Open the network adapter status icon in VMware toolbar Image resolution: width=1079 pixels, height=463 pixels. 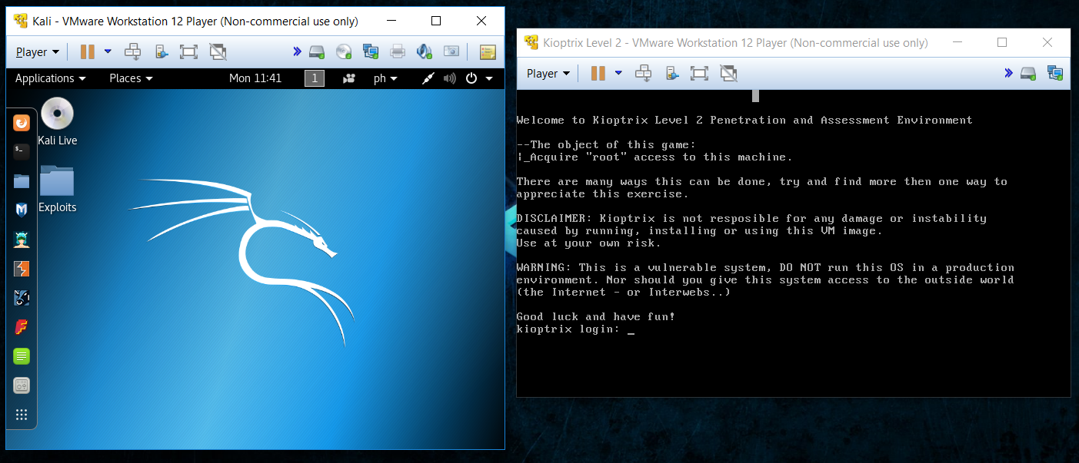coord(371,51)
